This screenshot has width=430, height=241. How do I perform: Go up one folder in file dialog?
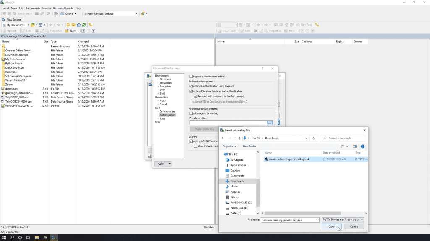tap(239, 138)
